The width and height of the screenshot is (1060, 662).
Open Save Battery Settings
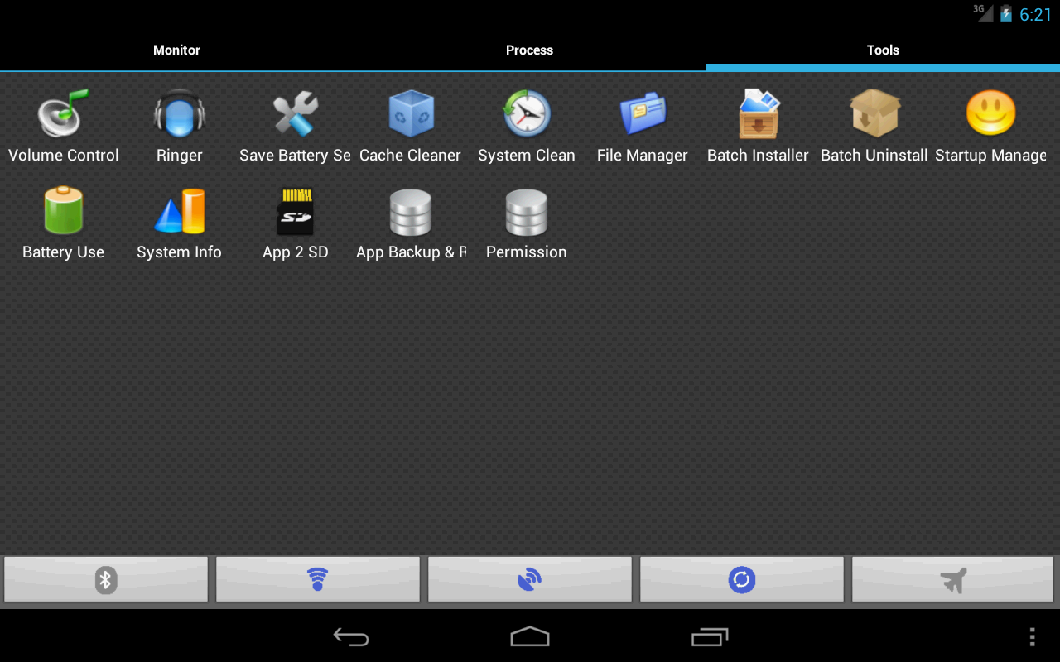click(295, 124)
